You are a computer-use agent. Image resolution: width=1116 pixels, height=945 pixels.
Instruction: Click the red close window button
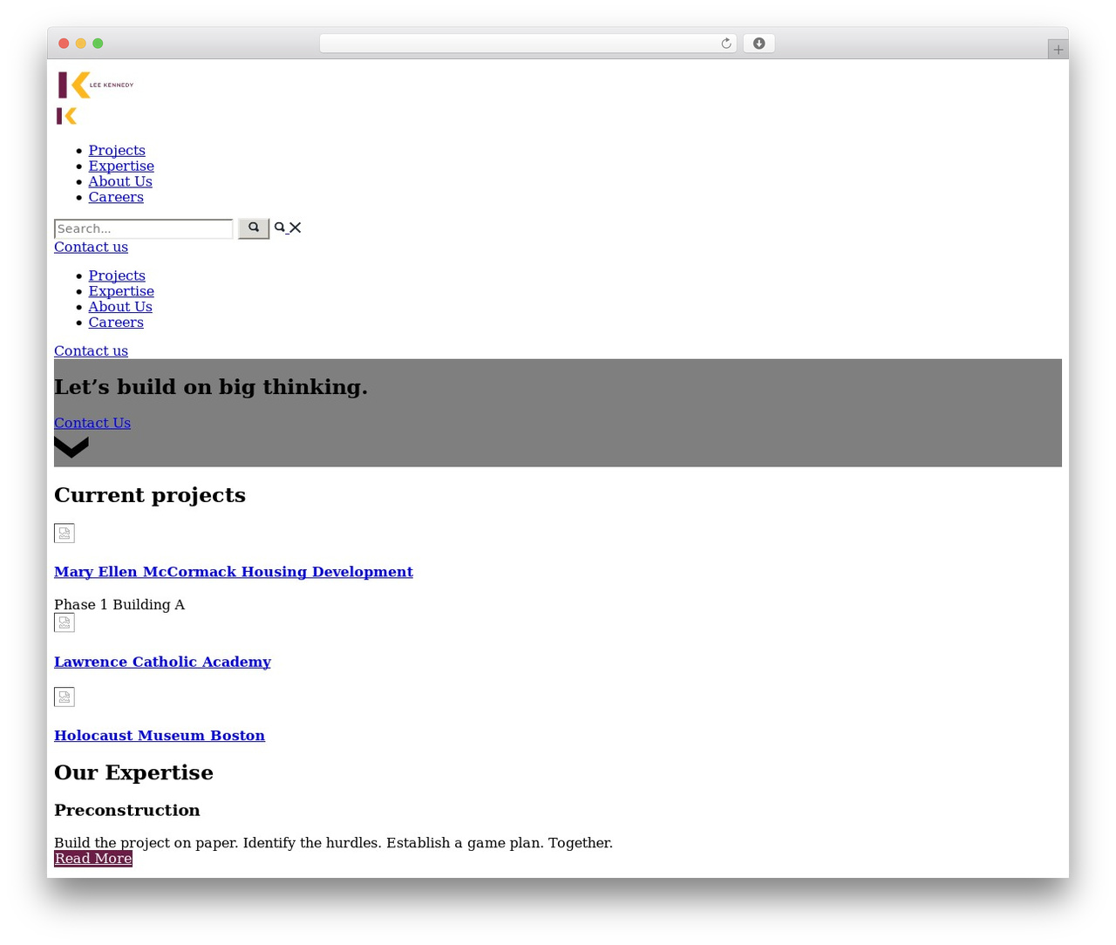[x=64, y=44]
